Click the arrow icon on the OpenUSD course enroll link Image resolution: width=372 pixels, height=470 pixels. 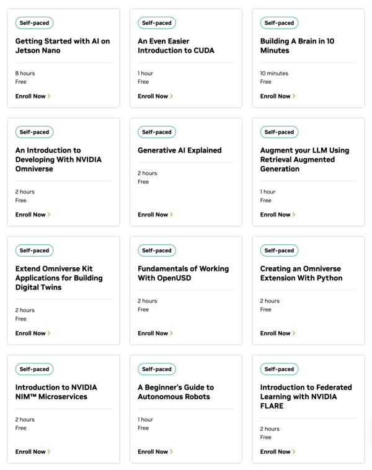[x=171, y=333]
